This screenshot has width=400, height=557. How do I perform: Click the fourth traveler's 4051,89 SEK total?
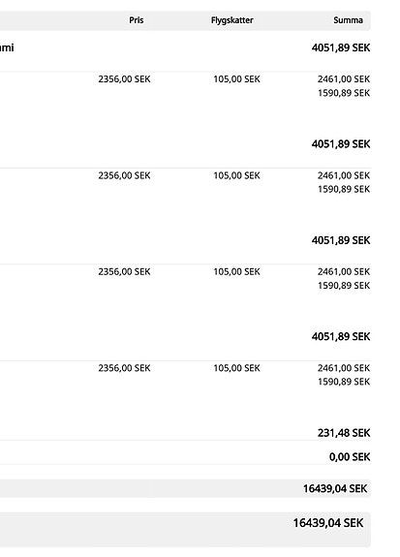(x=341, y=336)
